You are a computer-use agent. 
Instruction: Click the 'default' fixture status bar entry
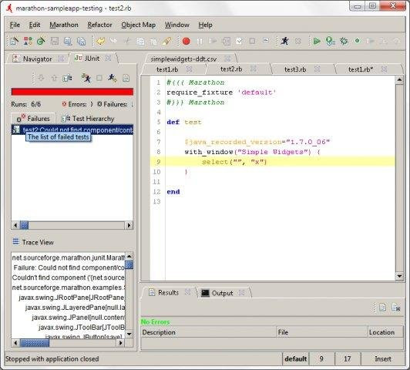295,358
